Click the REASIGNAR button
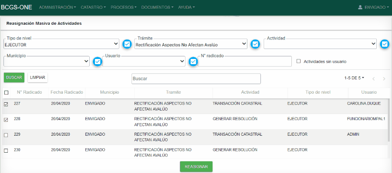The image size is (392, 173). point(196,166)
